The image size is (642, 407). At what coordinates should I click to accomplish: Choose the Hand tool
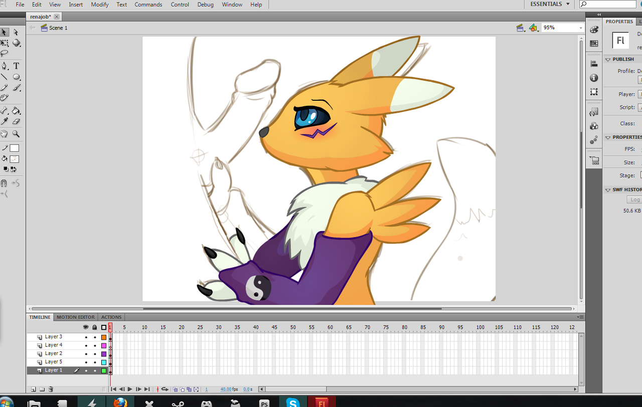(x=5, y=134)
